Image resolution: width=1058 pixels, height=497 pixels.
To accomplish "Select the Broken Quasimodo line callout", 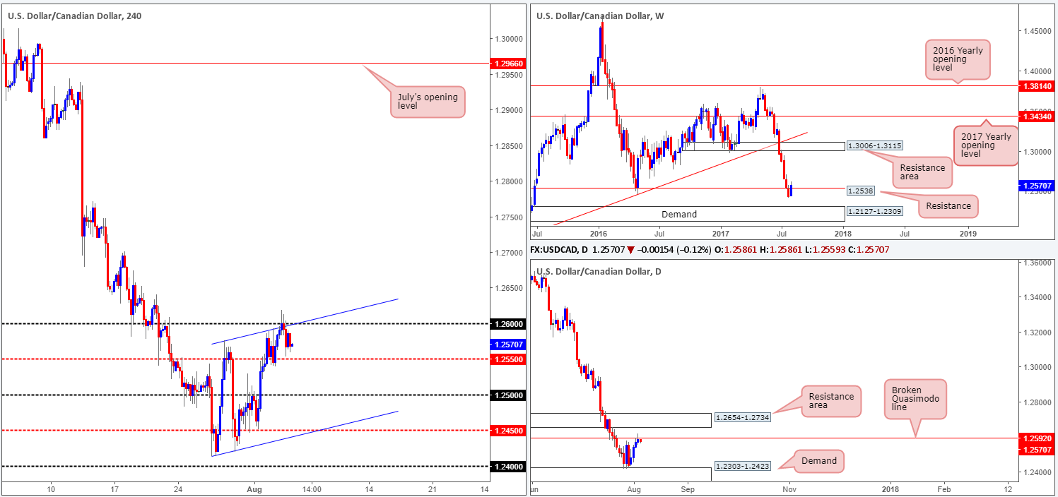I will (915, 400).
